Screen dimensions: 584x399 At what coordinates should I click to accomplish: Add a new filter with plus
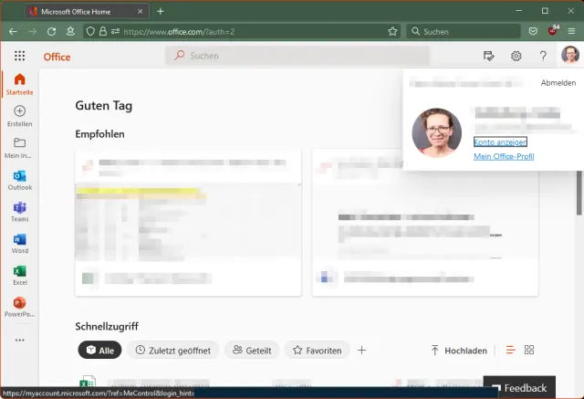[361, 351]
